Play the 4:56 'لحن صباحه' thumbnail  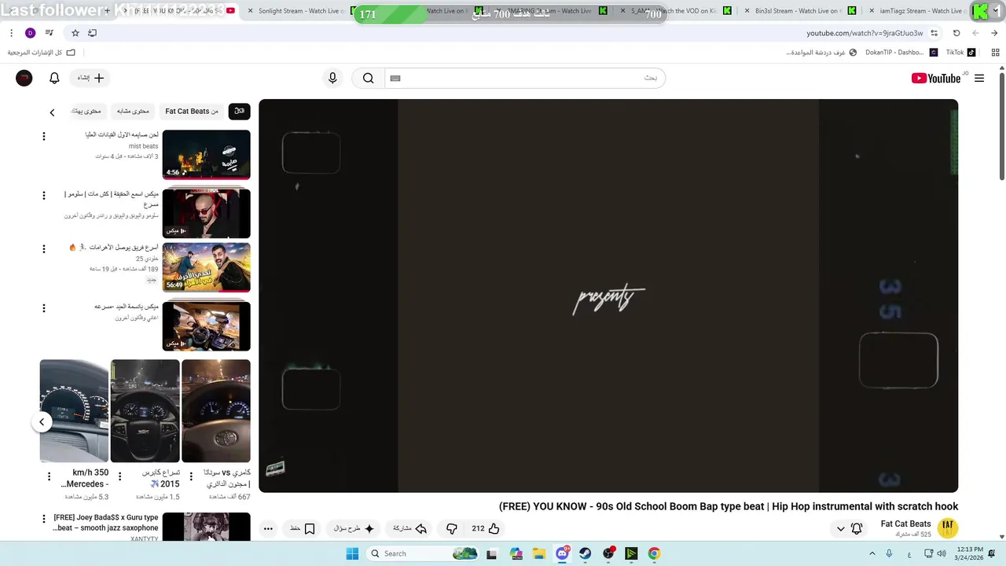[x=206, y=154]
